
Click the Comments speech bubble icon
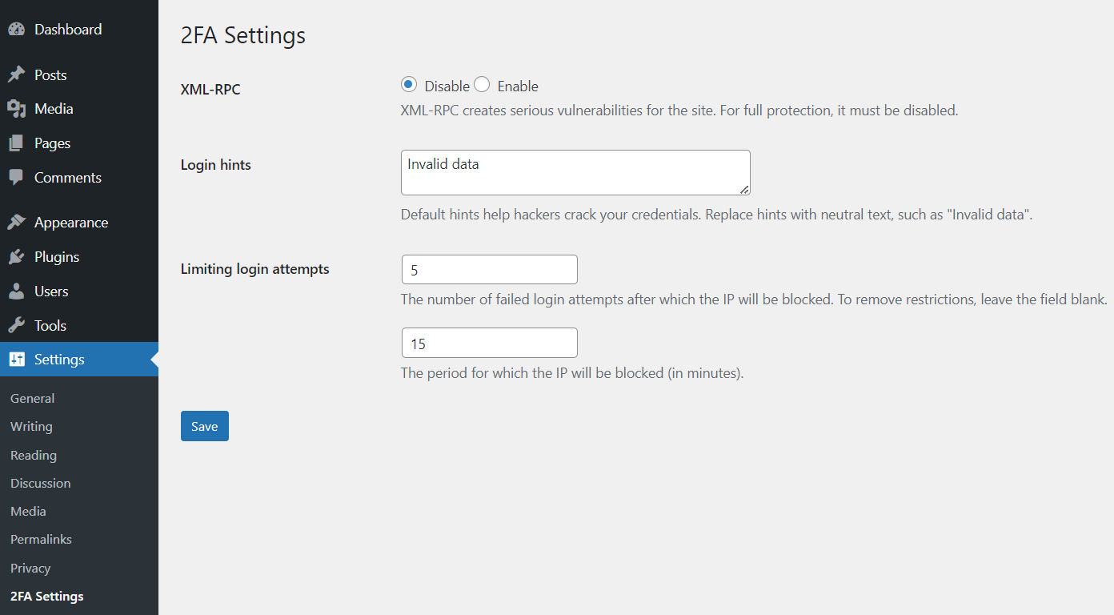click(x=17, y=178)
